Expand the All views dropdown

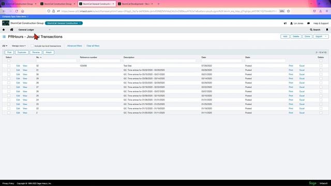(x=5, y=46)
